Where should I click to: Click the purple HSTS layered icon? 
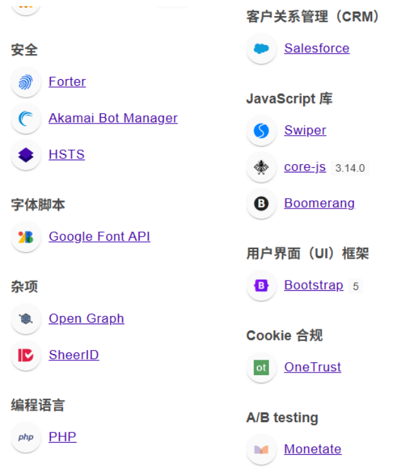tap(26, 155)
